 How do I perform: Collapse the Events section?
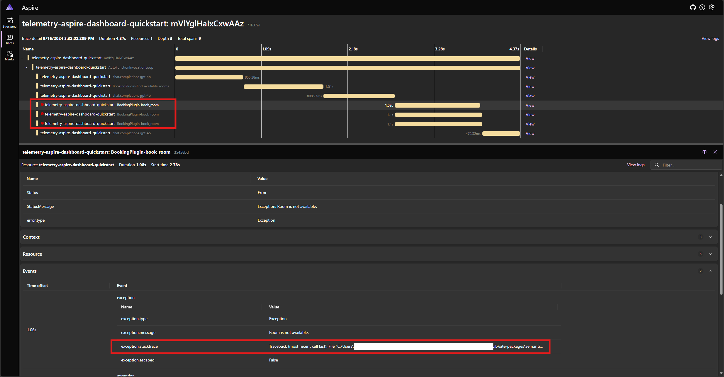(x=711, y=271)
